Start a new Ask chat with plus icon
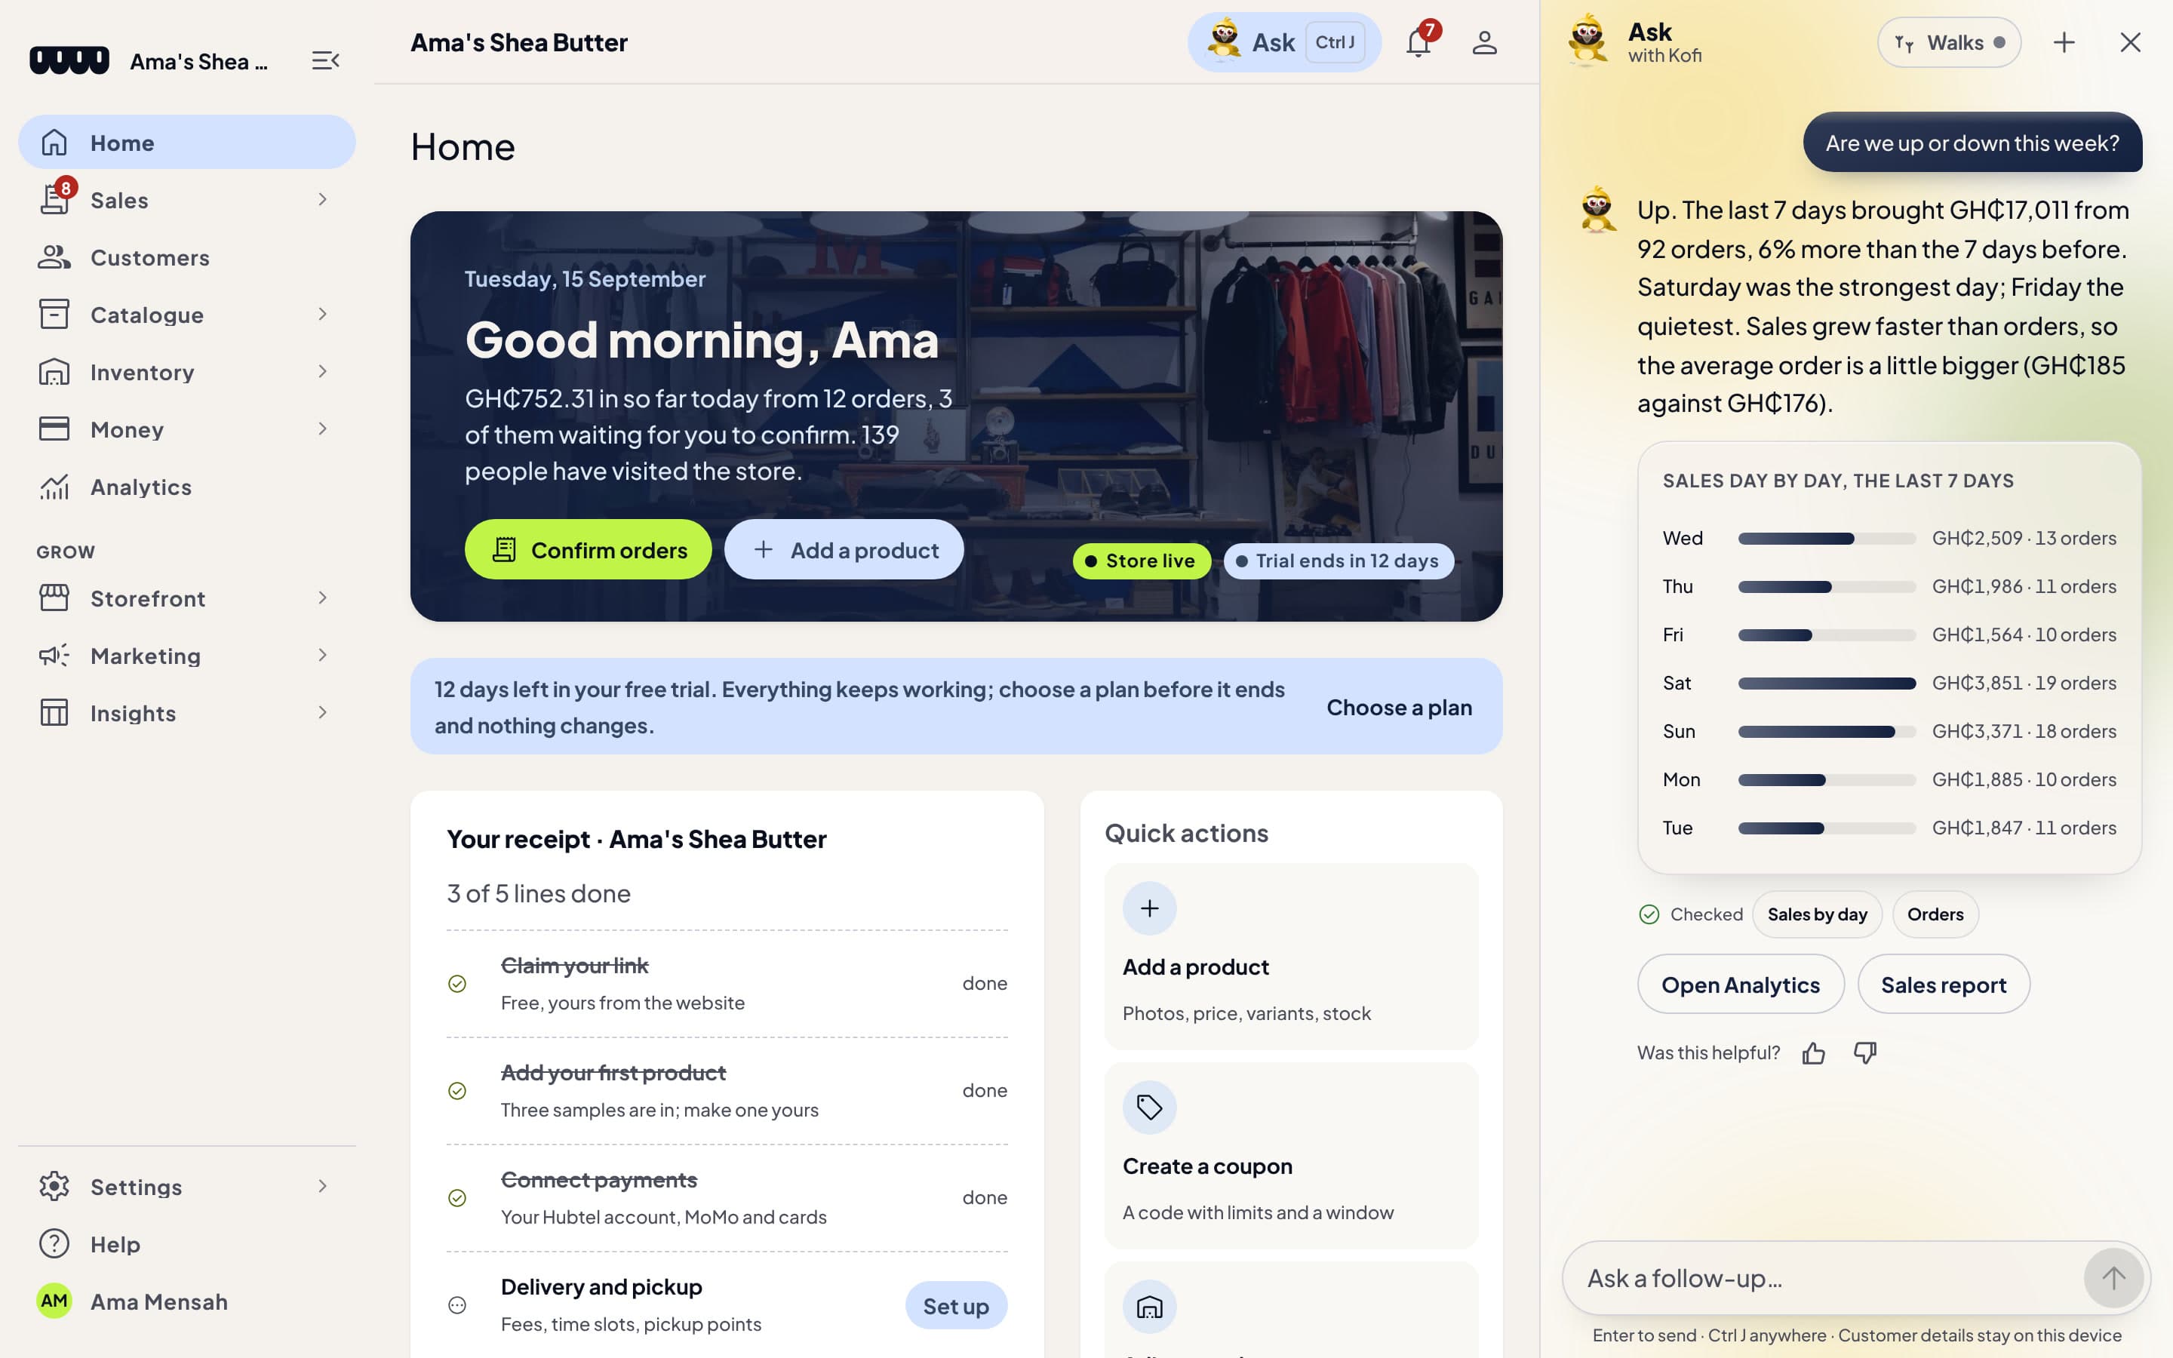2173x1358 pixels. click(2064, 42)
